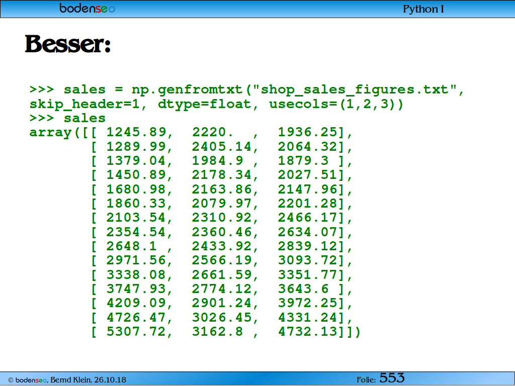Click the value 2079.97
The height and width of the screenshot is (386, 515).
[x=222, y=203]
